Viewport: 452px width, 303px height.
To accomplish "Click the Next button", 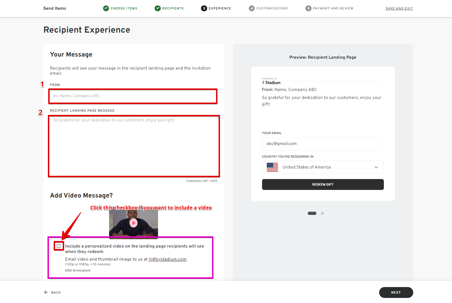I will 396,292.
